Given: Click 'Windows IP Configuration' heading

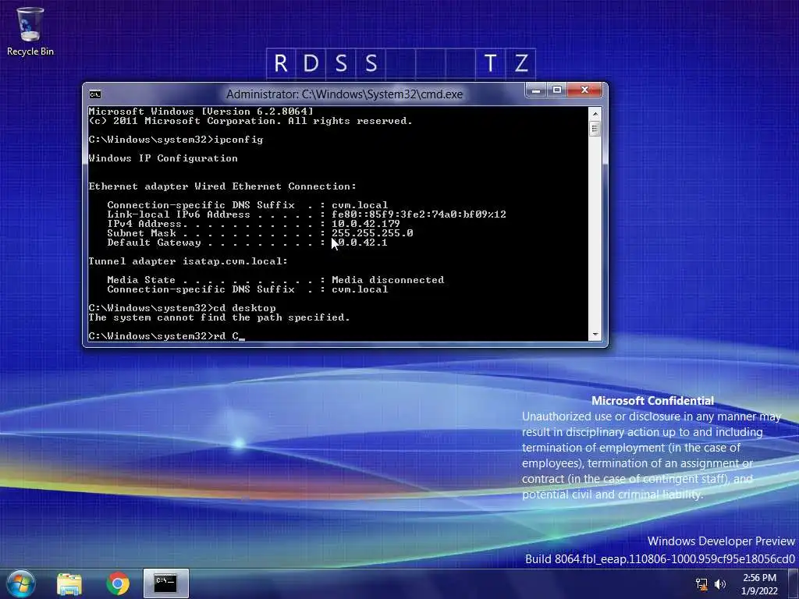Looking at the screenshot, I should (163, 158).
